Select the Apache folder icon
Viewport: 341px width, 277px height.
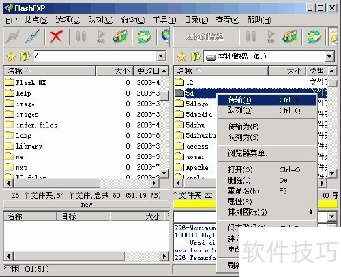pyautogui.click(x=179, y=167)
